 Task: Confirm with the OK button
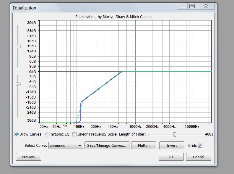(171, 157)
